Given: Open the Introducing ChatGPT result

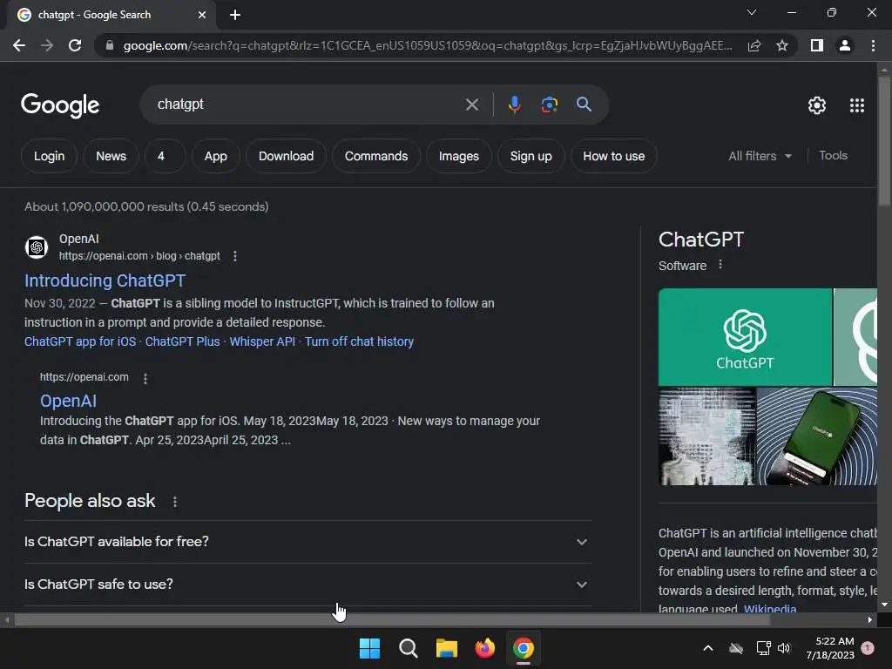Looking at the screenshot, I should point(105,280).
